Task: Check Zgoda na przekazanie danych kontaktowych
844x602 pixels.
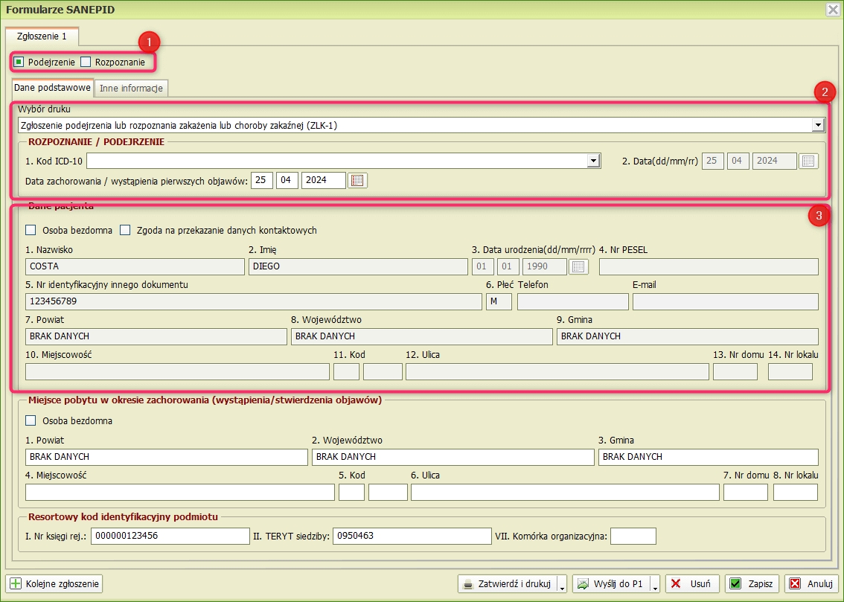Action: (x=125, y=230)
